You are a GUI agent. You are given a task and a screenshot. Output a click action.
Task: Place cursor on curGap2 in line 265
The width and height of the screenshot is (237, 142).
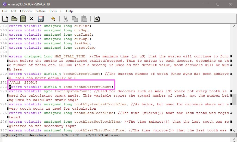[82, 39]
